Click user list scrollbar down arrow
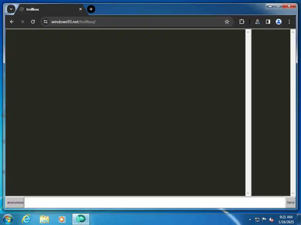The image size is (301, 225). click(x=293, y=193)
